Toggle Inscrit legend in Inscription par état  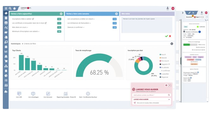coord(163,55)
